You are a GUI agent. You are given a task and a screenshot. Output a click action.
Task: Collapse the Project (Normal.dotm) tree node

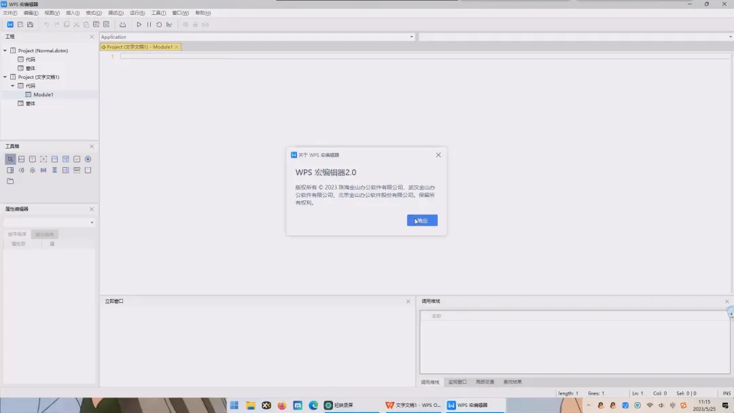(5, 50)
